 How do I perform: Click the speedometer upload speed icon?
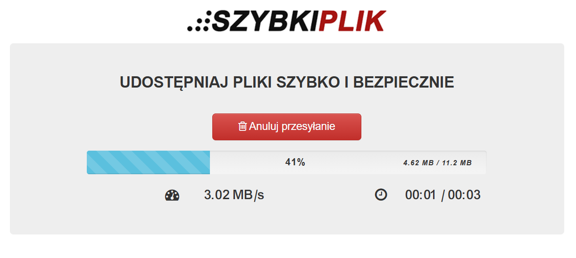(x=172, y=195)
